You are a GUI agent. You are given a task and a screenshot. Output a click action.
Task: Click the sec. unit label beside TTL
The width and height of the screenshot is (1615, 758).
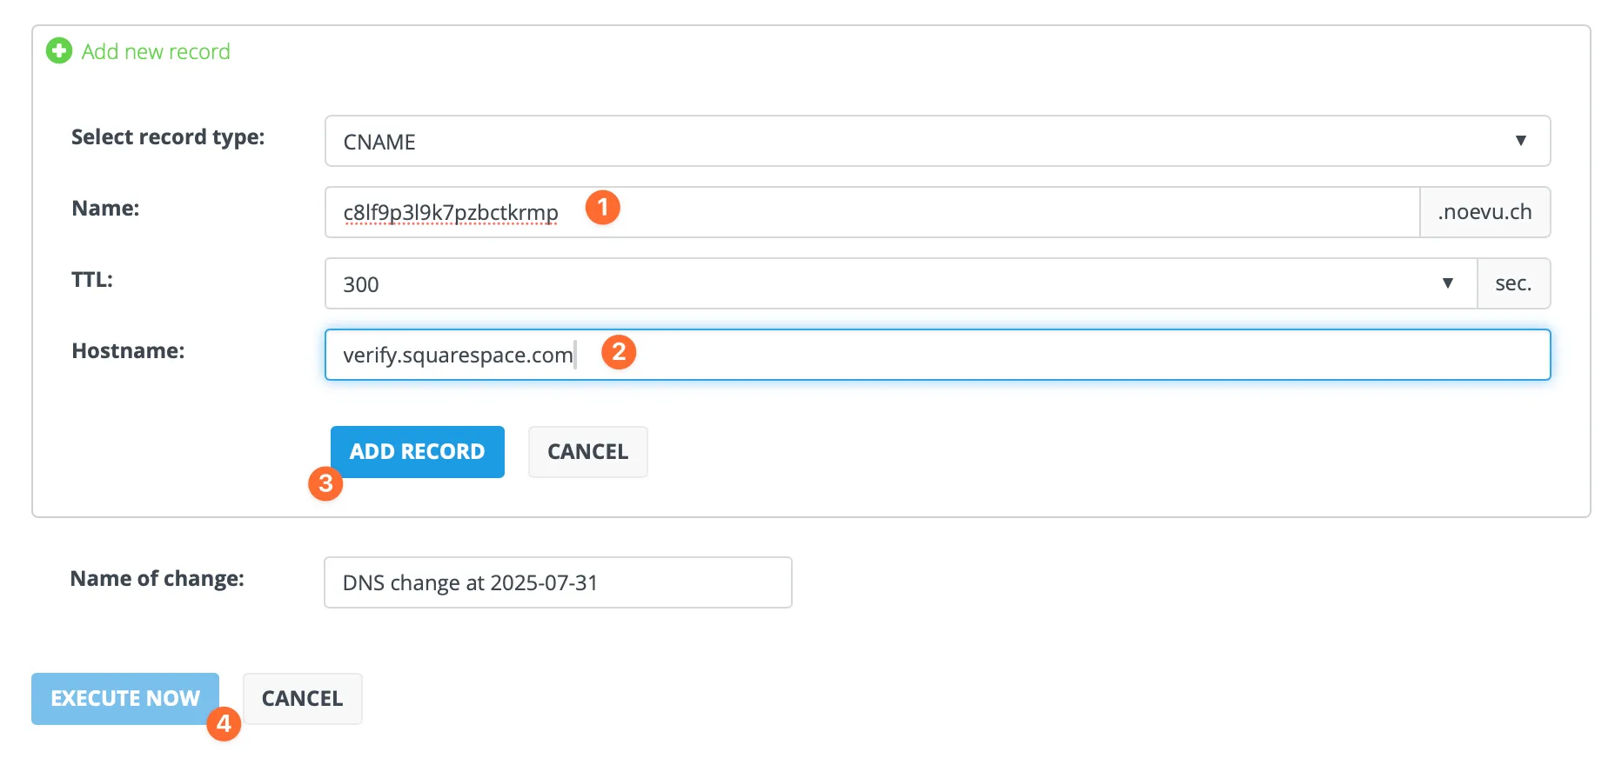point(1514,283)
